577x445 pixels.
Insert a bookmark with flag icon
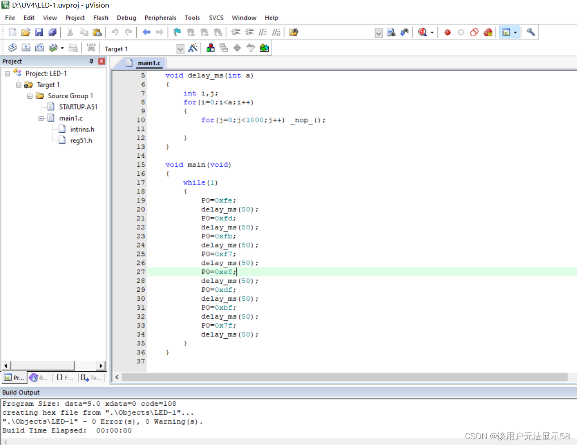(177, 32)
